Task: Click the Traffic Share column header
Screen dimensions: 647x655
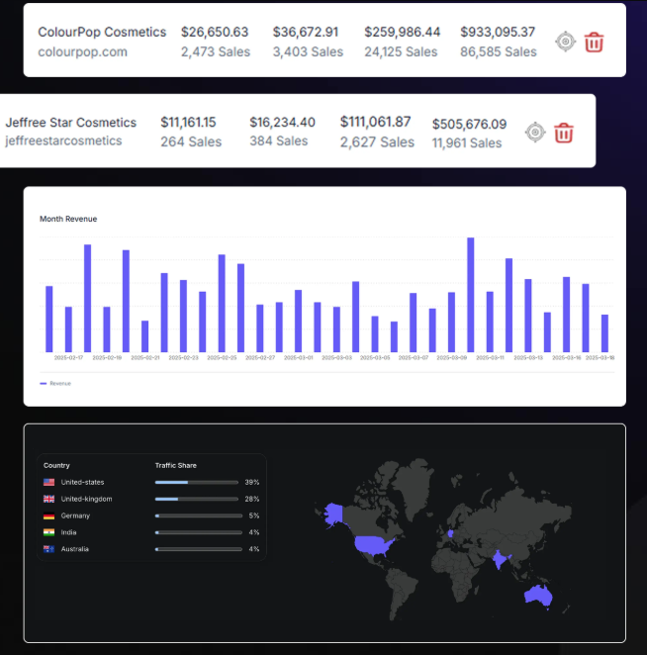Action: [175, 465]
